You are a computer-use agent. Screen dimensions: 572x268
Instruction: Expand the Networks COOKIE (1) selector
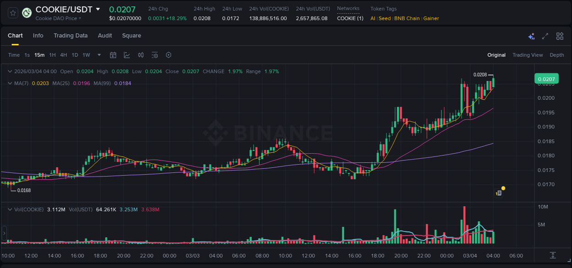coord(350,18)
